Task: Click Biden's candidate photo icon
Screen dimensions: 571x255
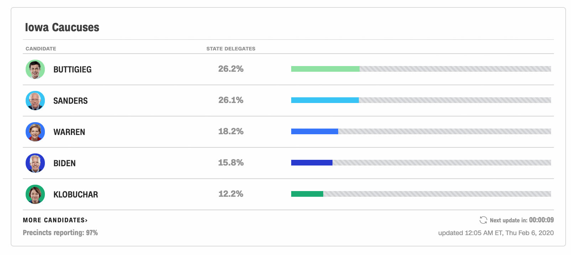Action: tap(35, 163)
